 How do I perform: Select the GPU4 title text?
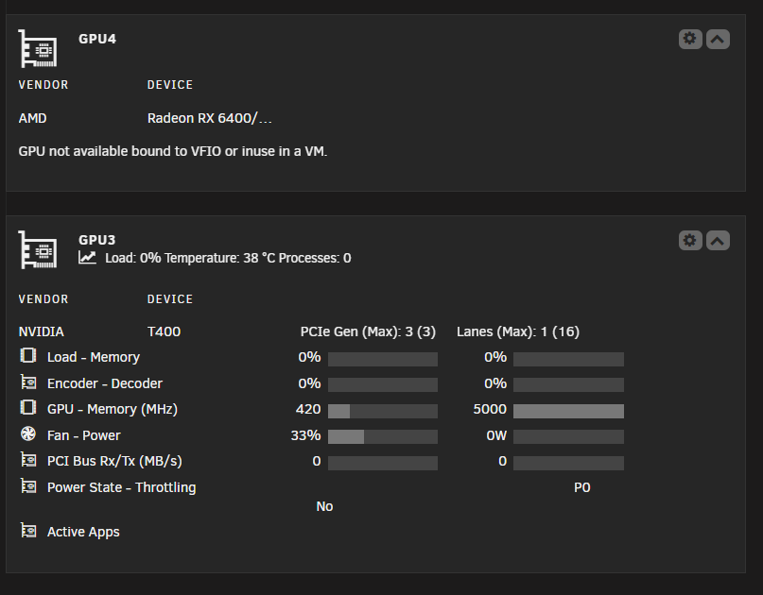coord(97,39)
